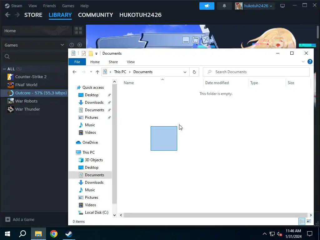
Task: Click the muted volume tray icon
Action: point(280,234)
